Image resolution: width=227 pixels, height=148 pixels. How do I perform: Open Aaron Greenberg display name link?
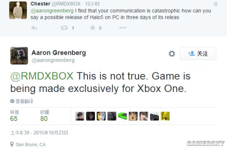pos(59,53)
